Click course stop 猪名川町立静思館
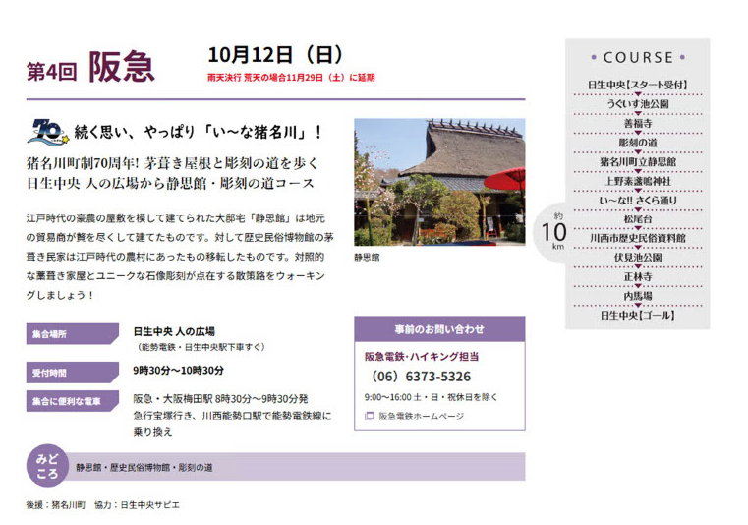The image size is (748, 525). click(x=638, y=162)
